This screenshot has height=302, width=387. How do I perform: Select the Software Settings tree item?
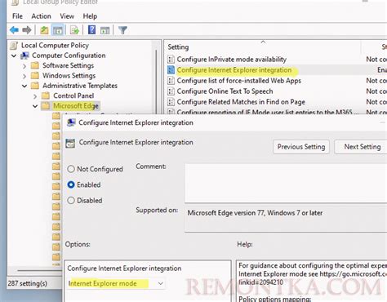pos(68,65)
